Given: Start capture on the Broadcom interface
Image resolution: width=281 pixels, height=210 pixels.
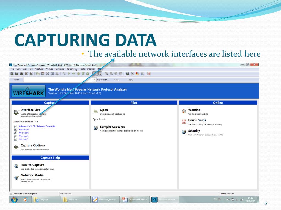Looking at the screenshot, I should click(x=24, y=129).
